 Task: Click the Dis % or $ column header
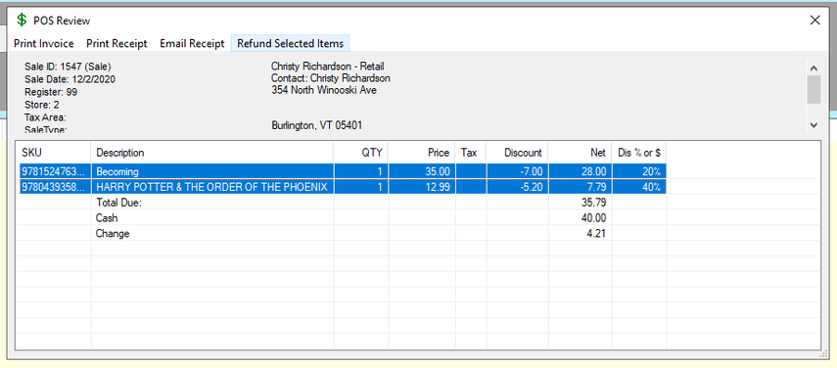coord(639,153)
